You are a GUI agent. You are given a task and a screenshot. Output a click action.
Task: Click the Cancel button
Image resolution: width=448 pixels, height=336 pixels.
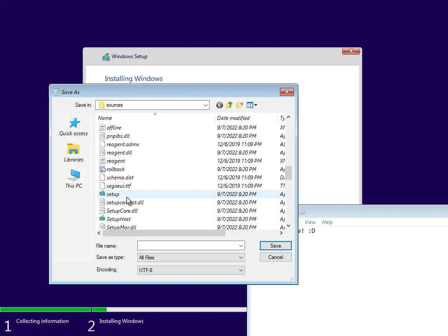pos(276,257)
